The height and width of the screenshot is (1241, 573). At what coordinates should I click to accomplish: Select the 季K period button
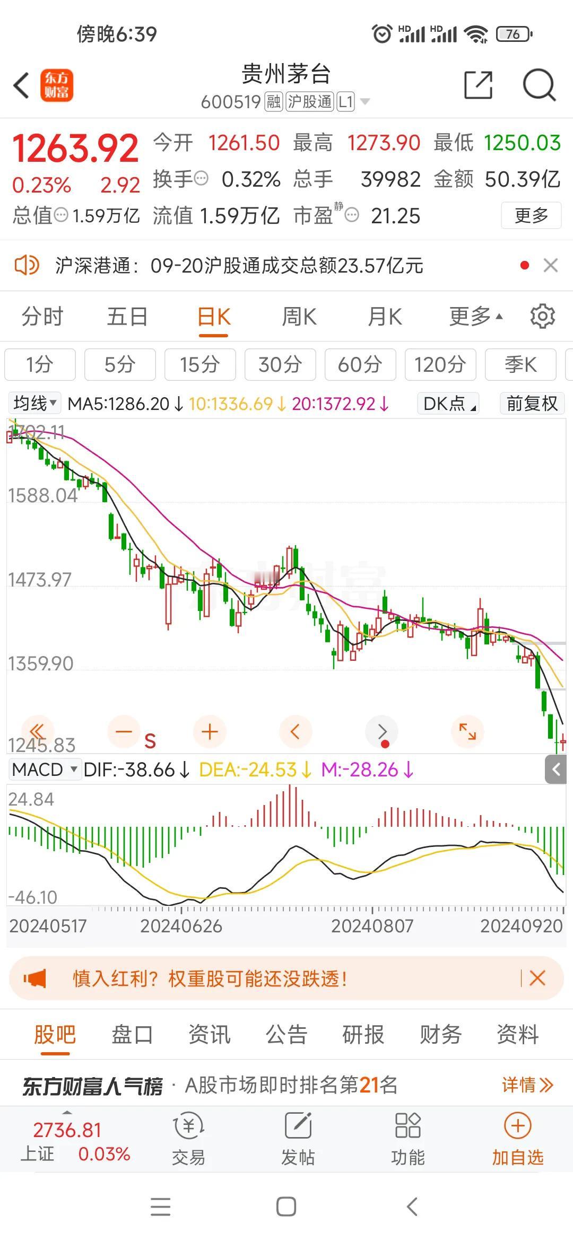coord(520,365)
